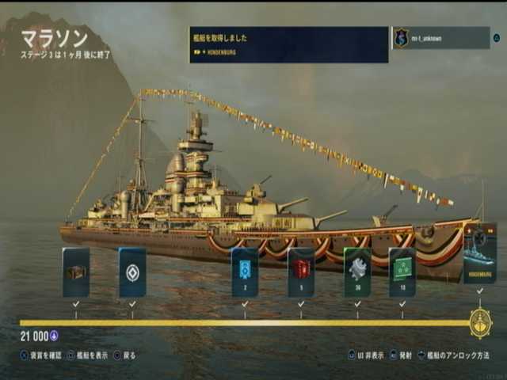Image resolution: width=507 pixels, height=380 pixels.
Task: Click the purple currency icon beside 21 000
Action: [x=54, y=336]
